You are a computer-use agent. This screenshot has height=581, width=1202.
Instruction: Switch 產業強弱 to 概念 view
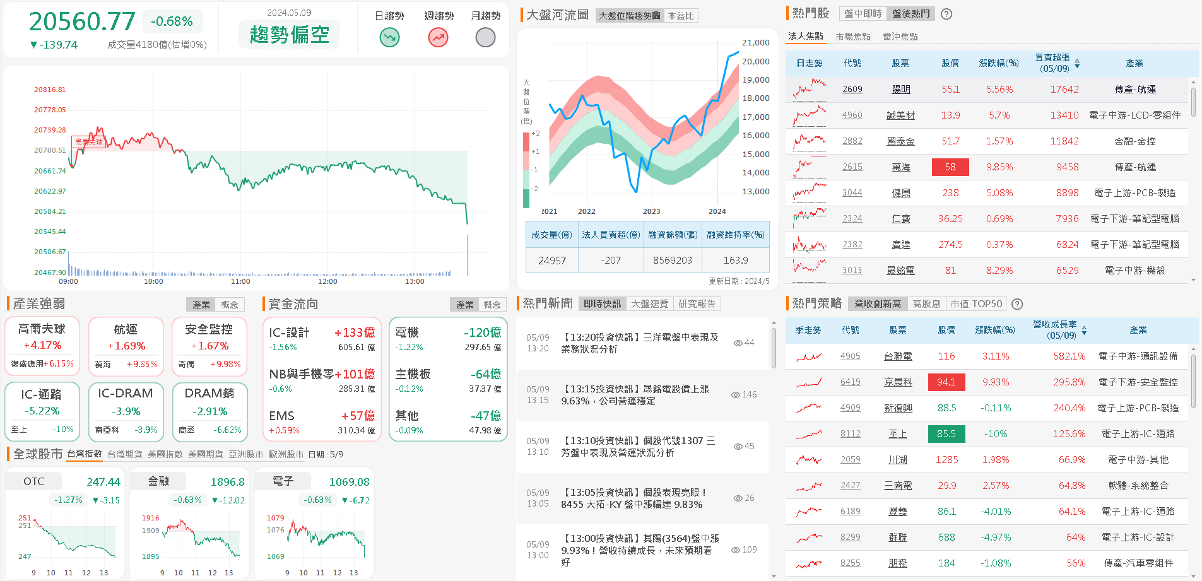coord(230,305)
